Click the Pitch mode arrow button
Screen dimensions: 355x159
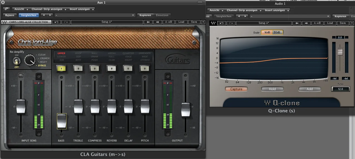point(145,68)
